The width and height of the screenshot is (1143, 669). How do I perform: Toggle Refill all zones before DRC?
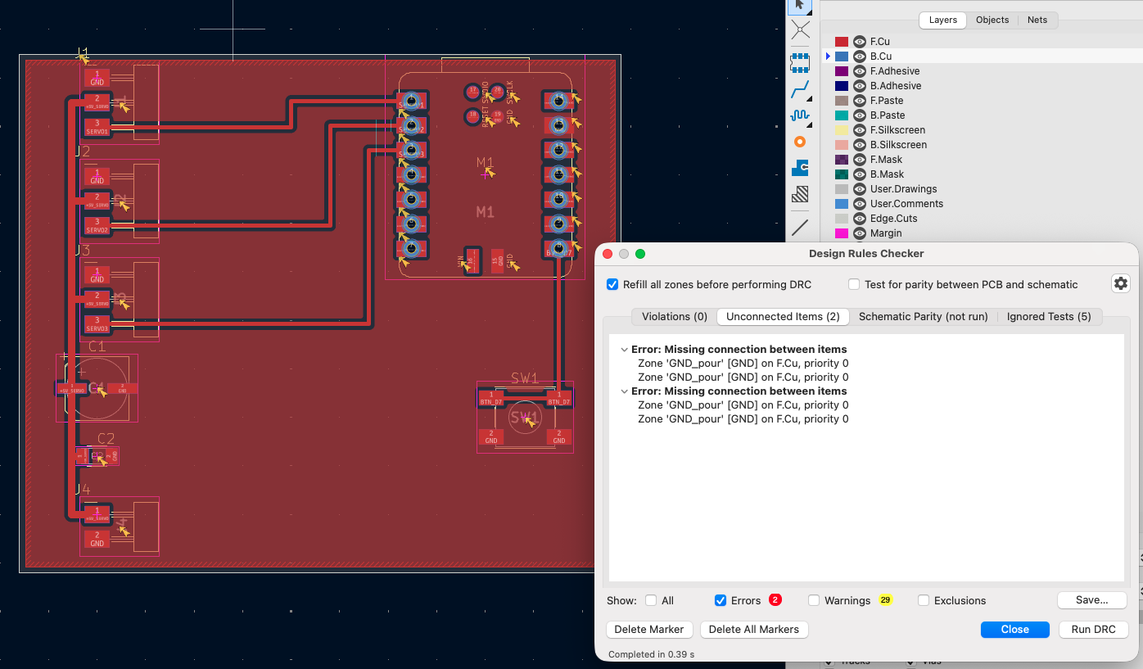612,284
